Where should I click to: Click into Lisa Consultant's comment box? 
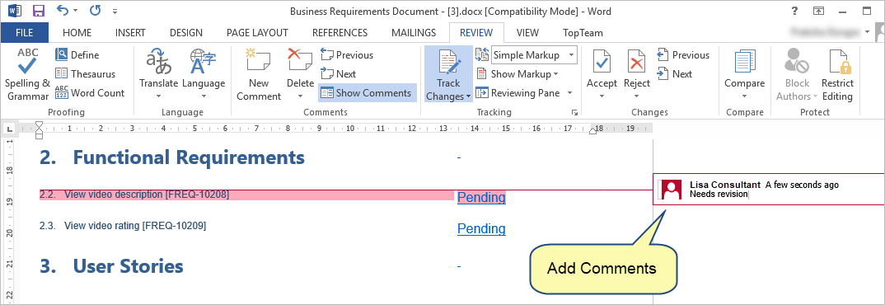(x=768, y=190)
